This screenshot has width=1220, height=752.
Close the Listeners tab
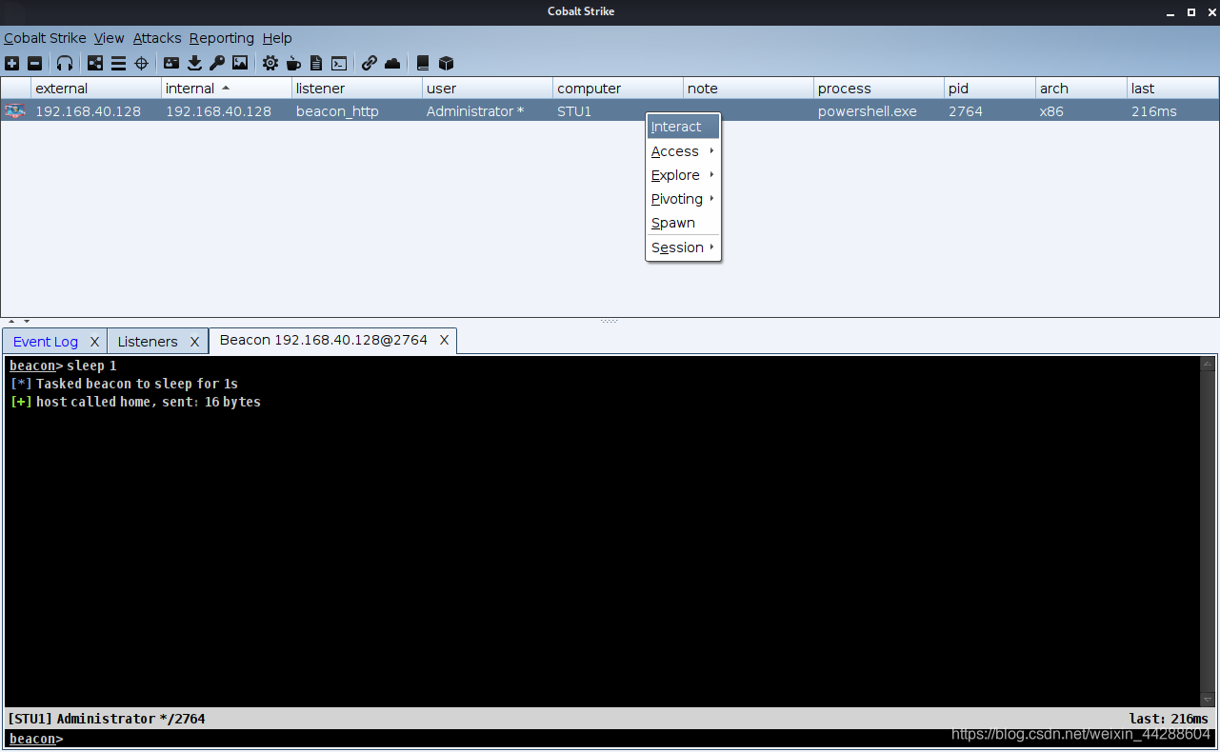pos(194,342)
